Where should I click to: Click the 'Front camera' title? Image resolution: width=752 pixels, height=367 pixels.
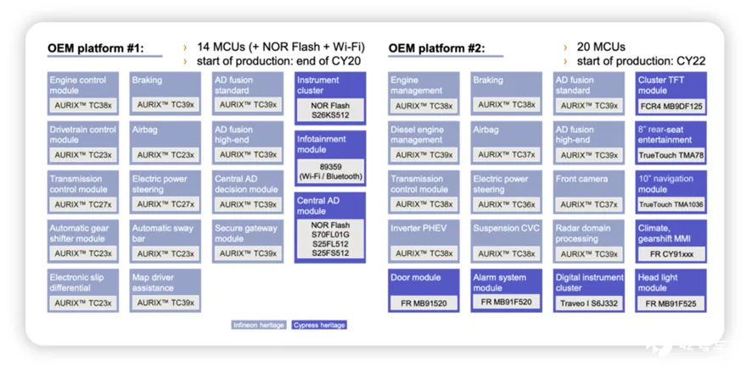[x=581, y=179]
